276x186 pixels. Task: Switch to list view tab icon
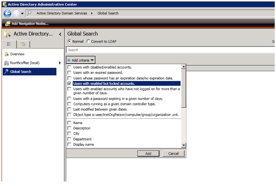click(9, 44)
